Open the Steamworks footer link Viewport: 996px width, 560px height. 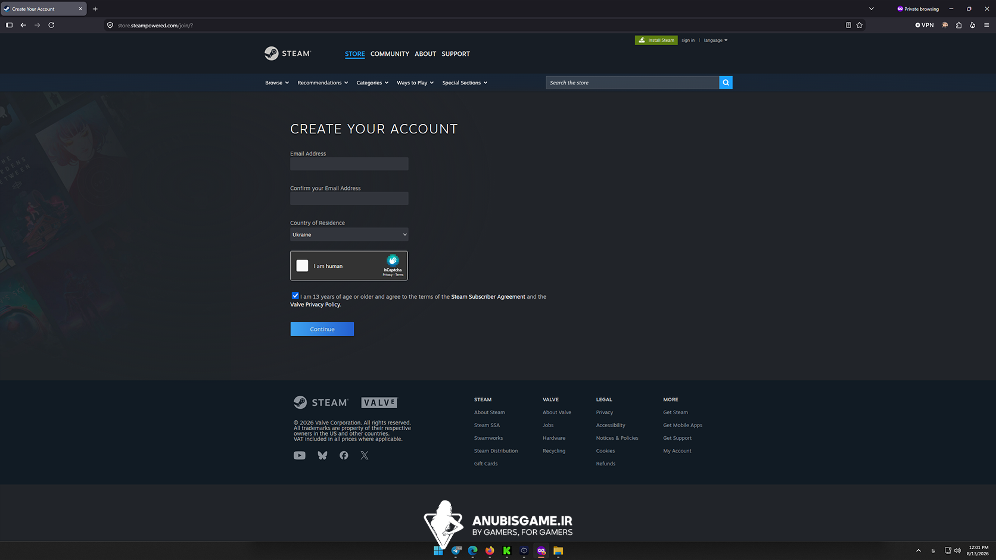click(x=488, y=438)
